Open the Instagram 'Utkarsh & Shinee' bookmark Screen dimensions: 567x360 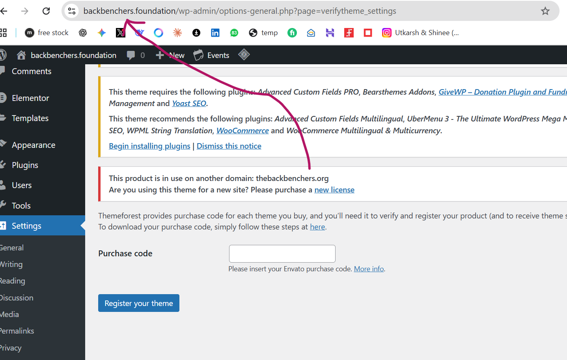tap(420, 33)
